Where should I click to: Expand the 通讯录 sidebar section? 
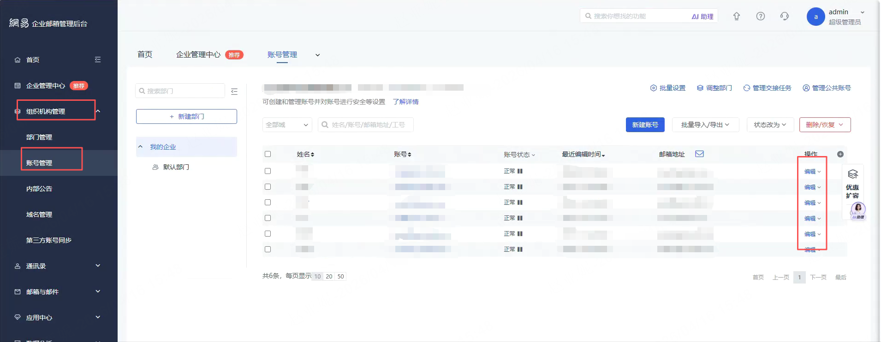(x=98, y=266)
